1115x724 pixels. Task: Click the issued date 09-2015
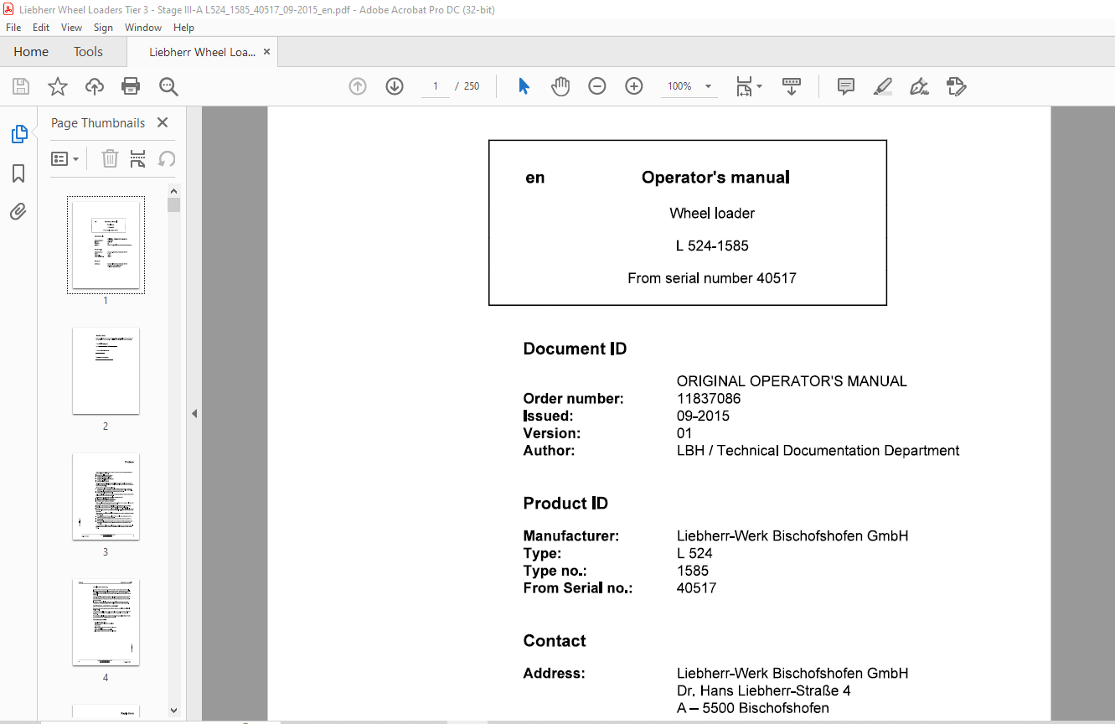703,416
